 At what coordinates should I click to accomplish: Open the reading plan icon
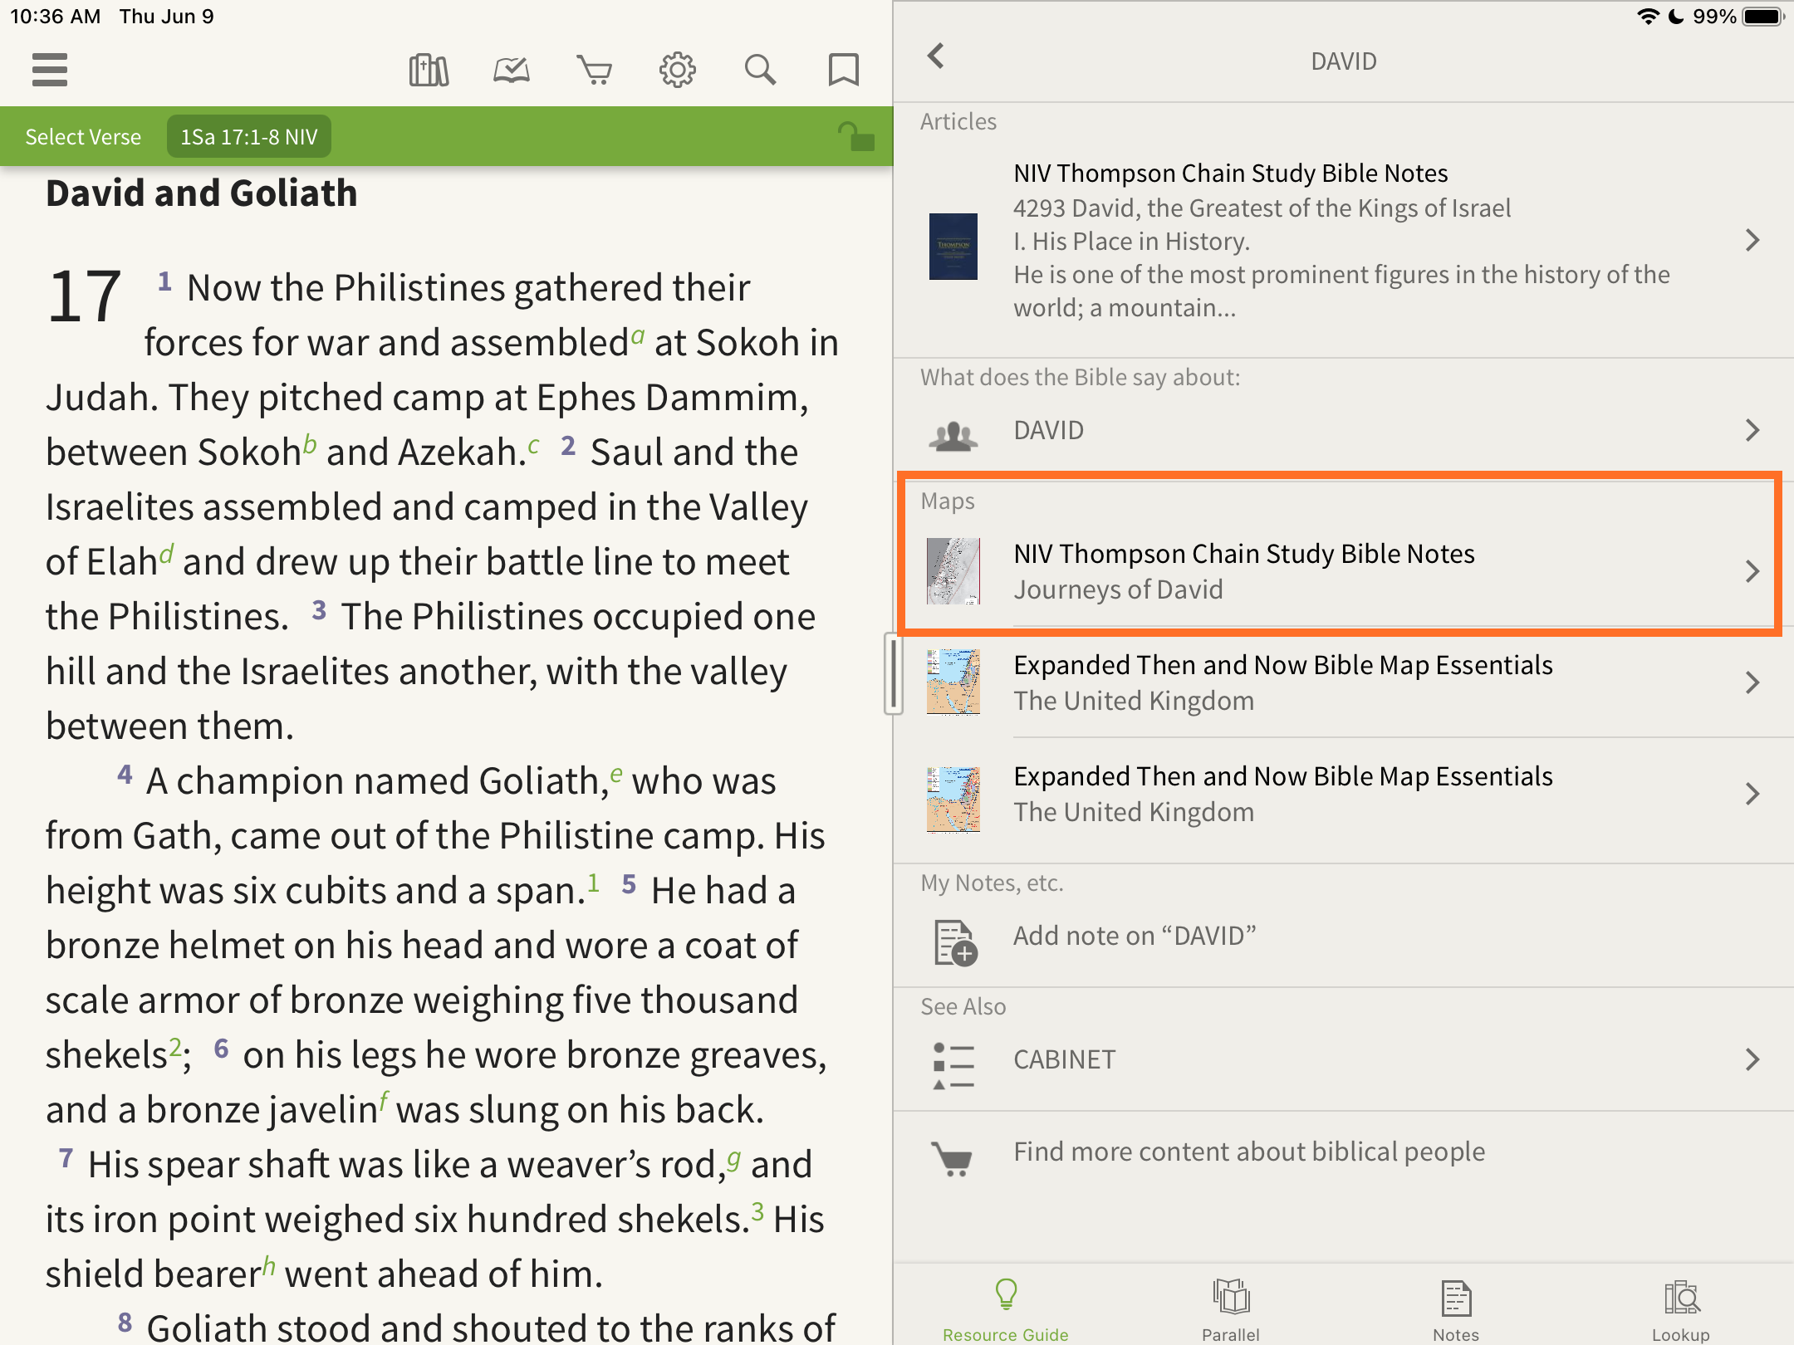pos(512,70)
